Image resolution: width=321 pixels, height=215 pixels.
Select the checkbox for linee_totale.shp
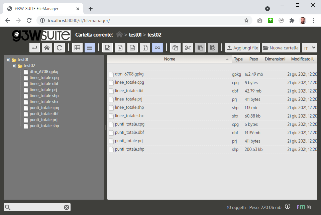tap(111, 107)
